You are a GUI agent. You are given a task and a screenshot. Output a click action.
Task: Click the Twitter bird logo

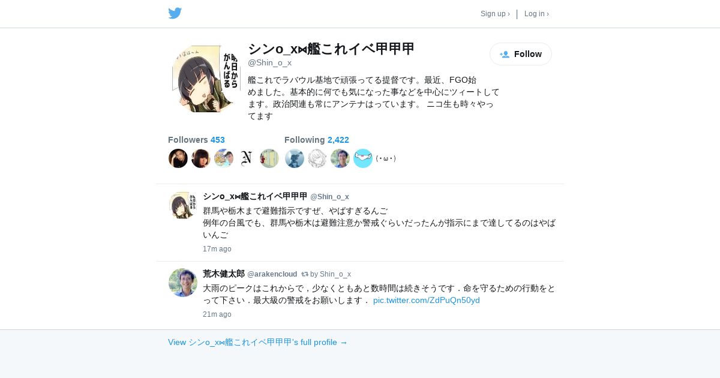[175, 13]
